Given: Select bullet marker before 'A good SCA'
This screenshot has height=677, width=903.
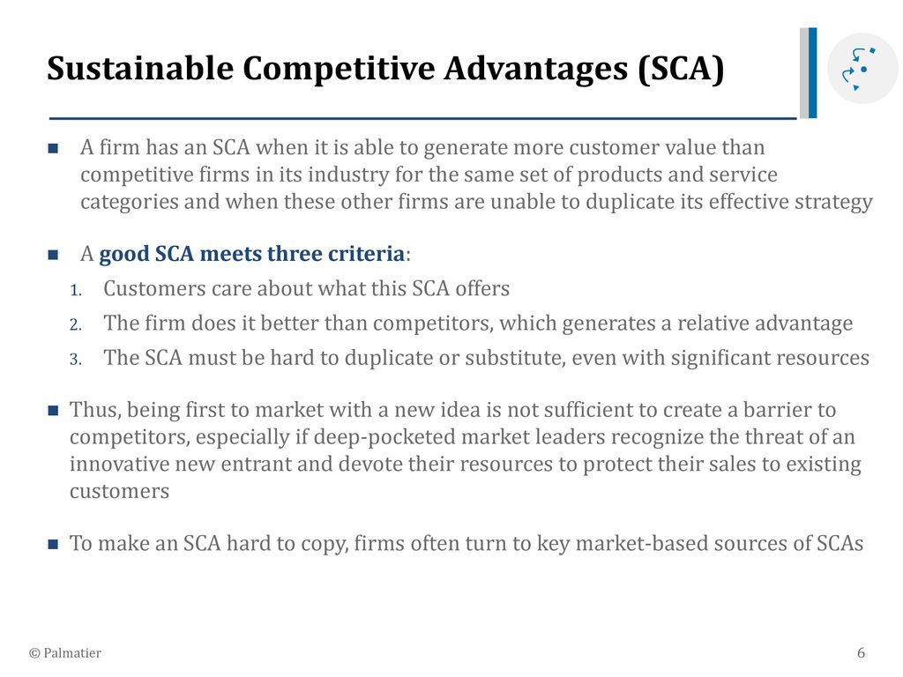Looking at the screenshot, I should 53,255.
